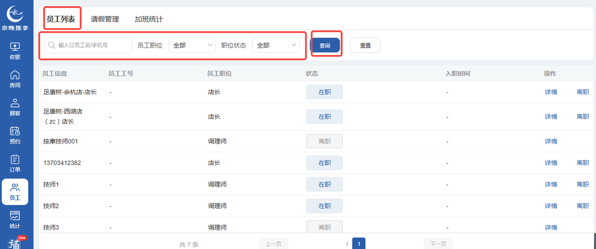Image resolution: width=596 pixels, height=249 pixels.
Task: Open the 职位状态 dropdown
Action: point(276,45)
